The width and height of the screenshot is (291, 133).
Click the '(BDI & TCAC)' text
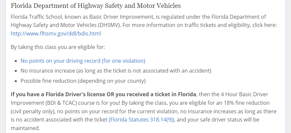(x=61, y=103)
